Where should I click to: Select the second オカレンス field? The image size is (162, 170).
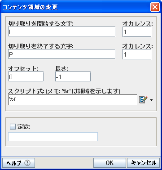pyautogui.click(x=137, y=54)
